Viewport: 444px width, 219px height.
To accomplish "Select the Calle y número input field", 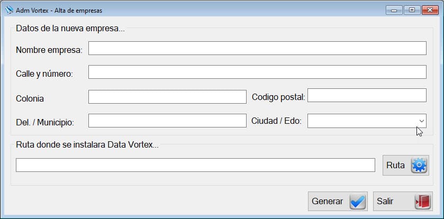I will click(257, 72).
